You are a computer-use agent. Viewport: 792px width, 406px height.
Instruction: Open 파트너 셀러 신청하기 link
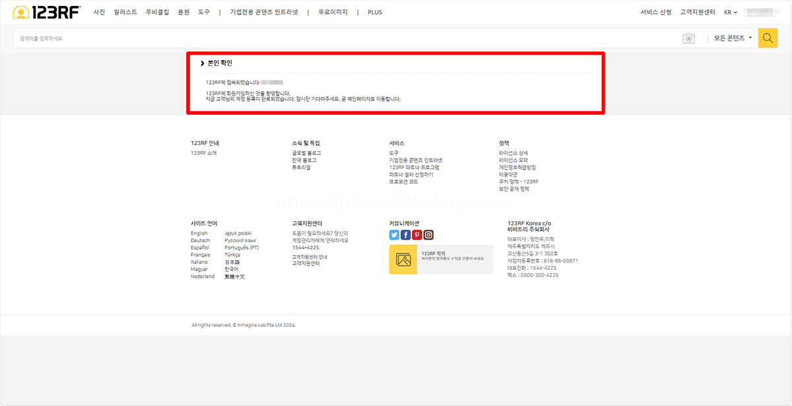point(411,175)
